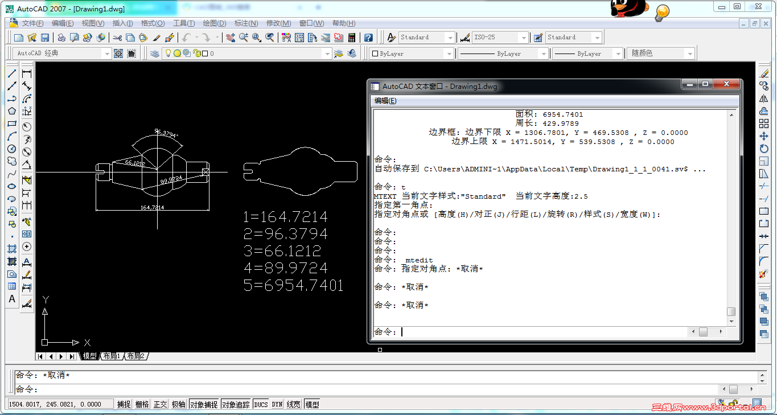Select the Mirror modify tool
777x415 pixels.
tap(764, 98)
